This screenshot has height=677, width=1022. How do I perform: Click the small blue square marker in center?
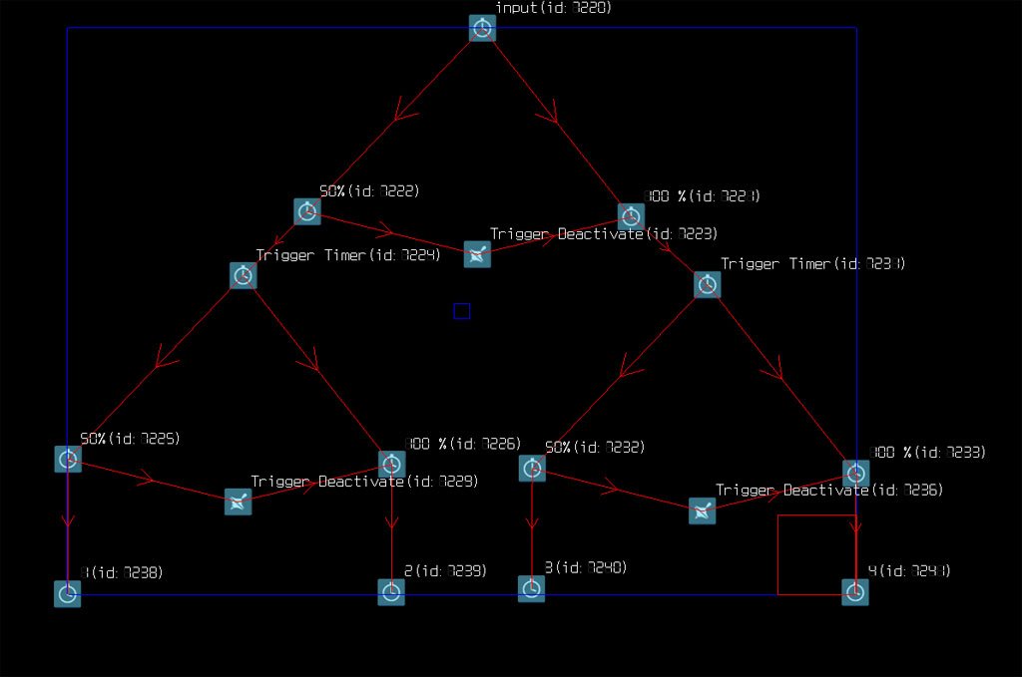pos(461,311)
